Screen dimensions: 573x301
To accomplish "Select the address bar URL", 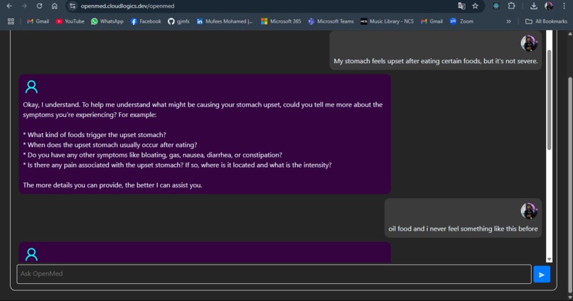I will (x=127, y=6).
